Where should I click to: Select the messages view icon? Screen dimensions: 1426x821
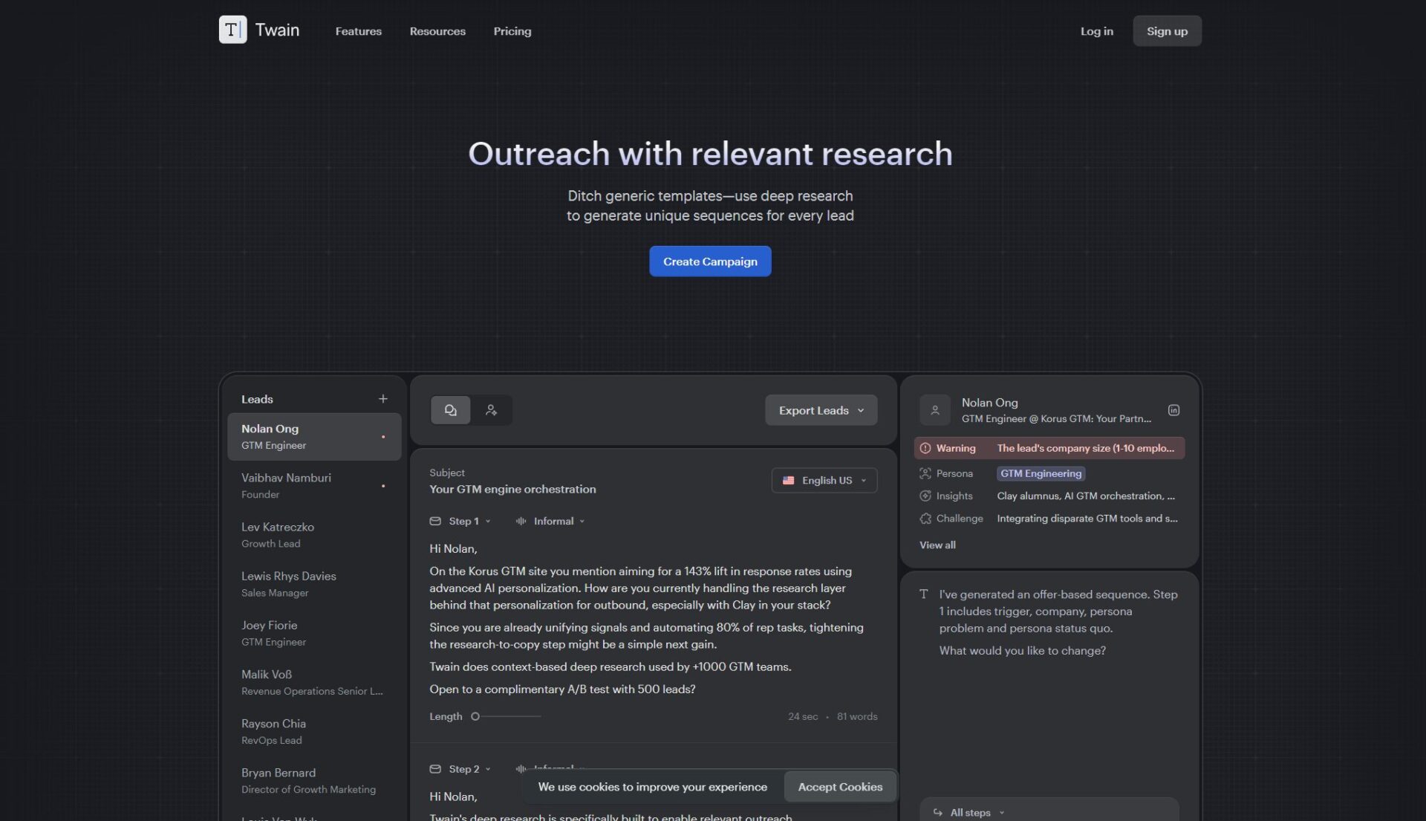click(450, 410)
